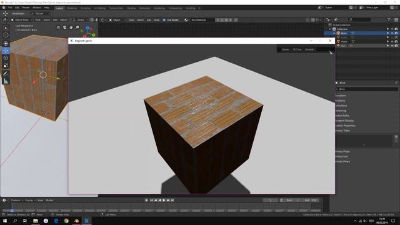Toggle viewport visibility eye for Brick
Image resolution: width=400 pixels, height=225 pixels.
pyautogui.click(x=392, y=33)
